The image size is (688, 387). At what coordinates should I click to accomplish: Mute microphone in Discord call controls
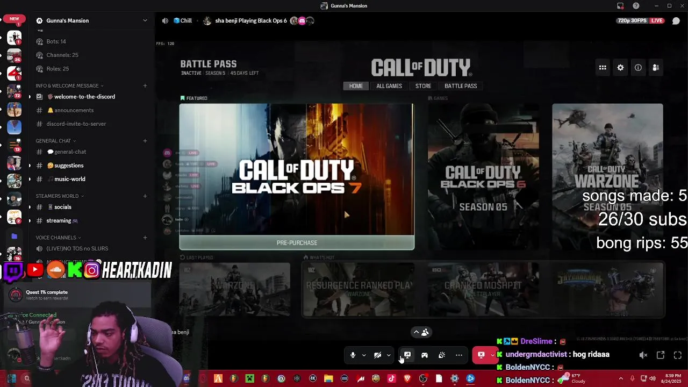click(353, 355)
